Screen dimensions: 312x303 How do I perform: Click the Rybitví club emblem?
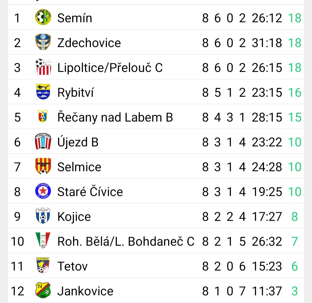coord(43,92)
